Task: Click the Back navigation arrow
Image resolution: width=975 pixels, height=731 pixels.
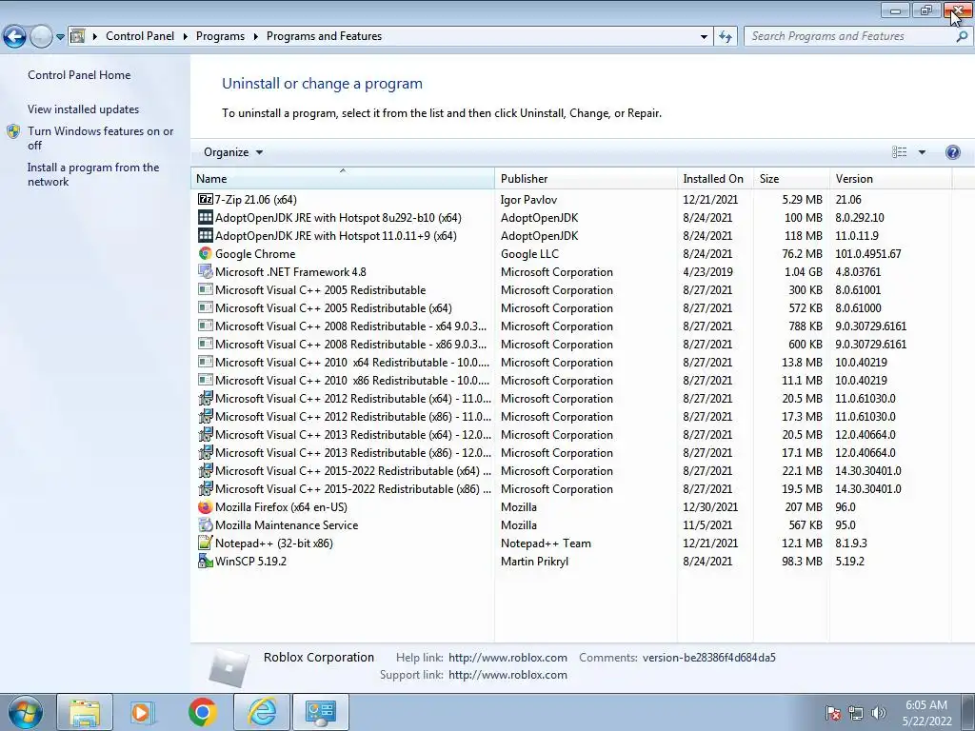Action: 14,37
